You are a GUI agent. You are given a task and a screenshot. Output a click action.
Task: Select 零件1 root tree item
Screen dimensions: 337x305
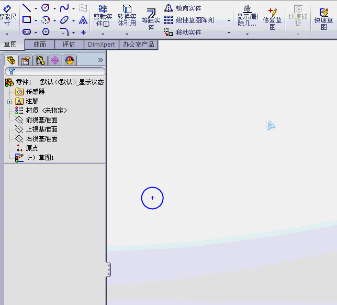point(54,82)
